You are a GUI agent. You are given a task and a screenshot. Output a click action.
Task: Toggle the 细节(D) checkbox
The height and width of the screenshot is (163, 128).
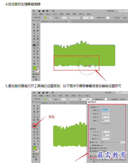point(90,142)
